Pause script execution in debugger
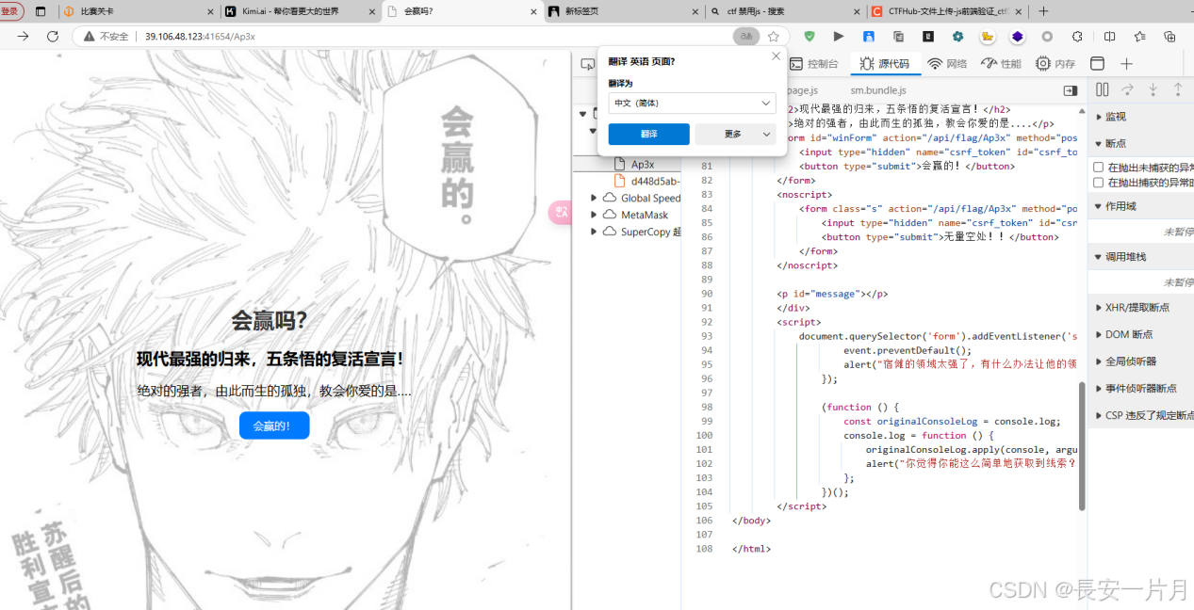 tap(1102, 89)
